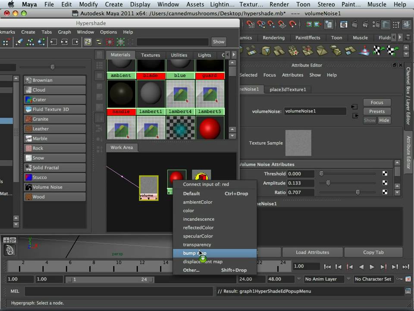Map the Threshold attribute checker icon
This screenshot has height=311, width=414.
[385, 174]
